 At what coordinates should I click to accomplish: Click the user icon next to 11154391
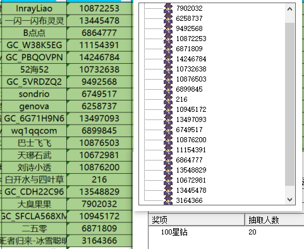click(168, 150)
